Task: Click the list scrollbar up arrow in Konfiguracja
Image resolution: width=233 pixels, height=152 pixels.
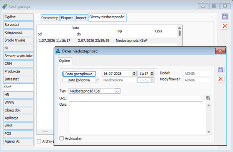Action: pos(179,28)
